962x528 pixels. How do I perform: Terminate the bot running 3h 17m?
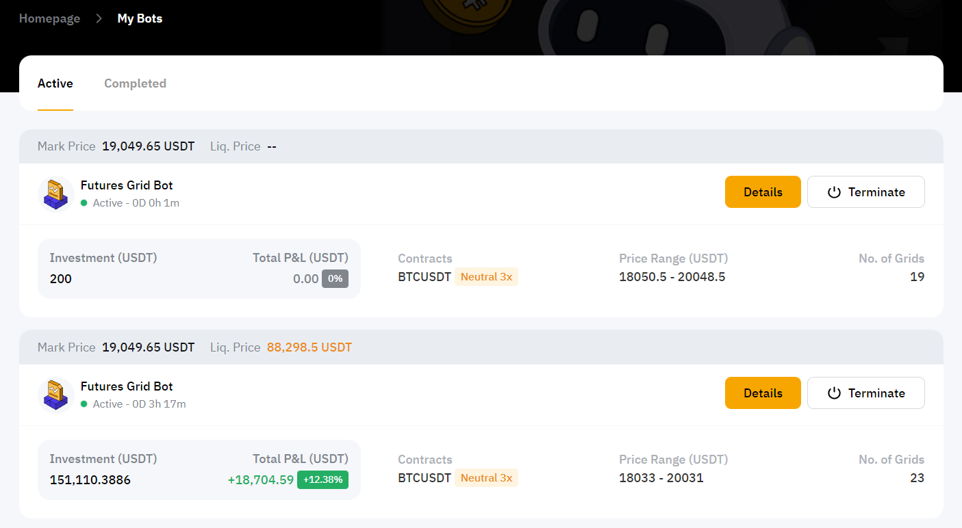(865, 393)
